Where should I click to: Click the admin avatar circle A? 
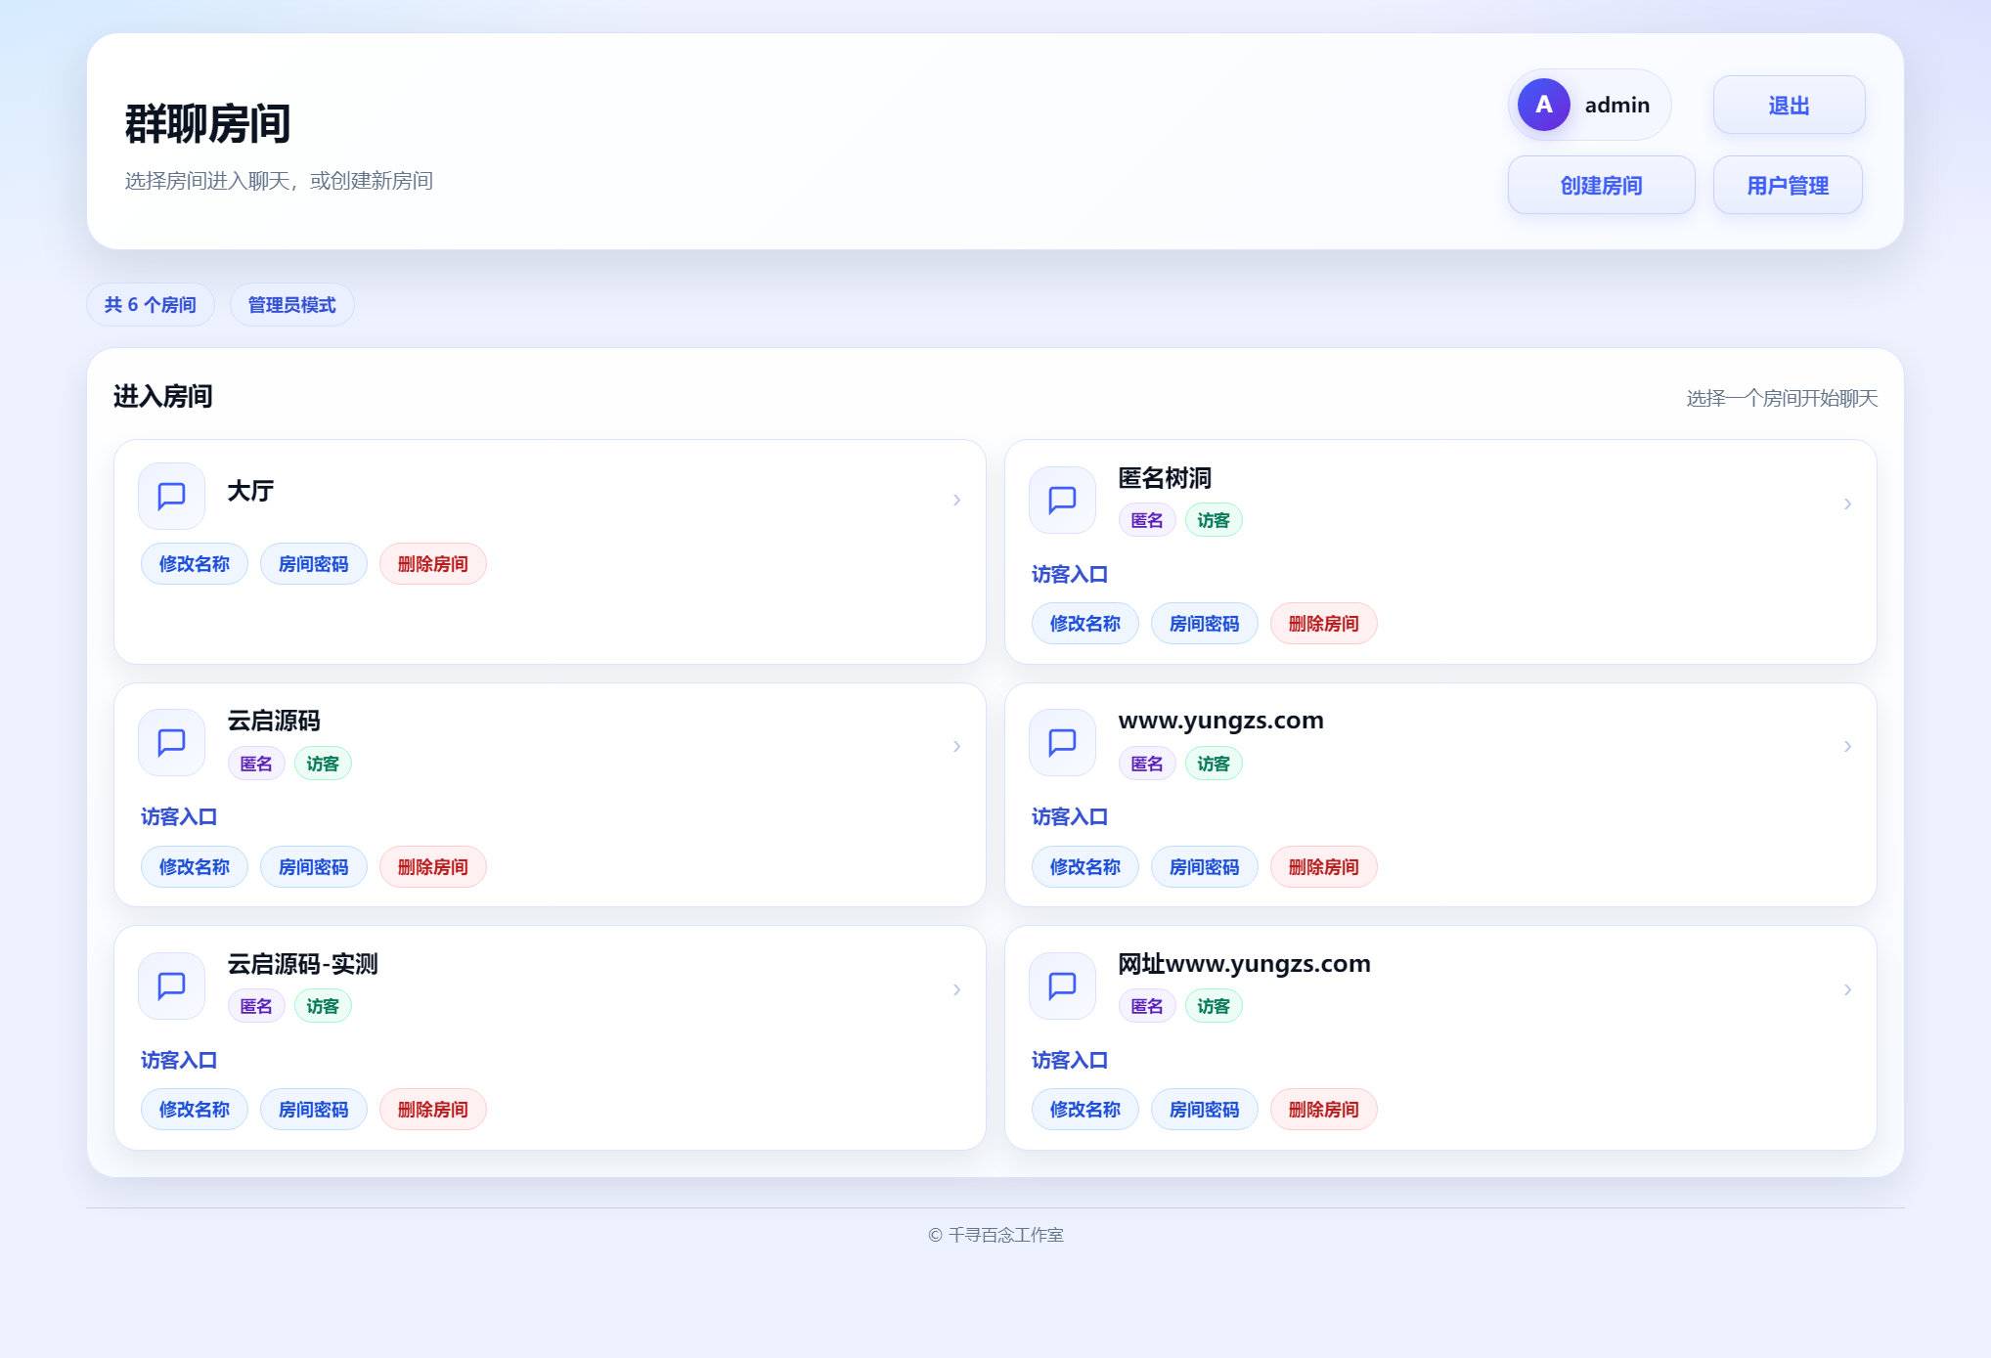pos(1543,105)
